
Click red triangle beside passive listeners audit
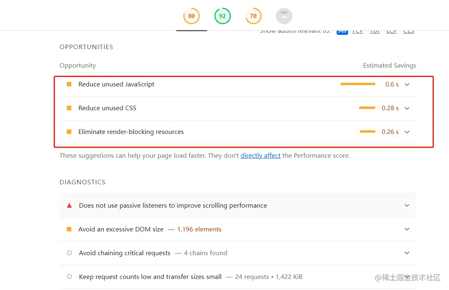[69, 206]
